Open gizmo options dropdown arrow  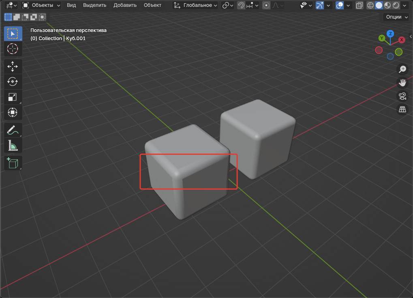[x=328, y=5]
